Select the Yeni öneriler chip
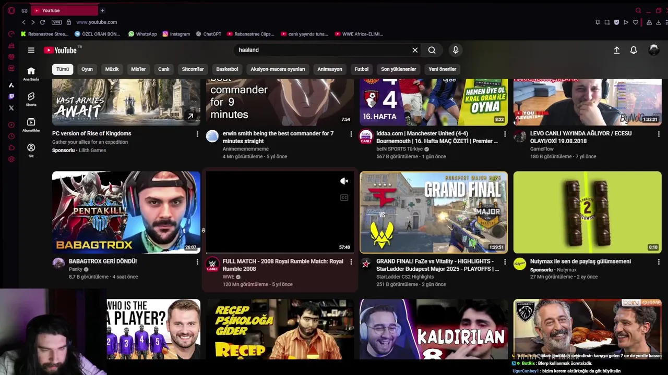Viewport: 668px width, 375px height. [x=443, y=69]
